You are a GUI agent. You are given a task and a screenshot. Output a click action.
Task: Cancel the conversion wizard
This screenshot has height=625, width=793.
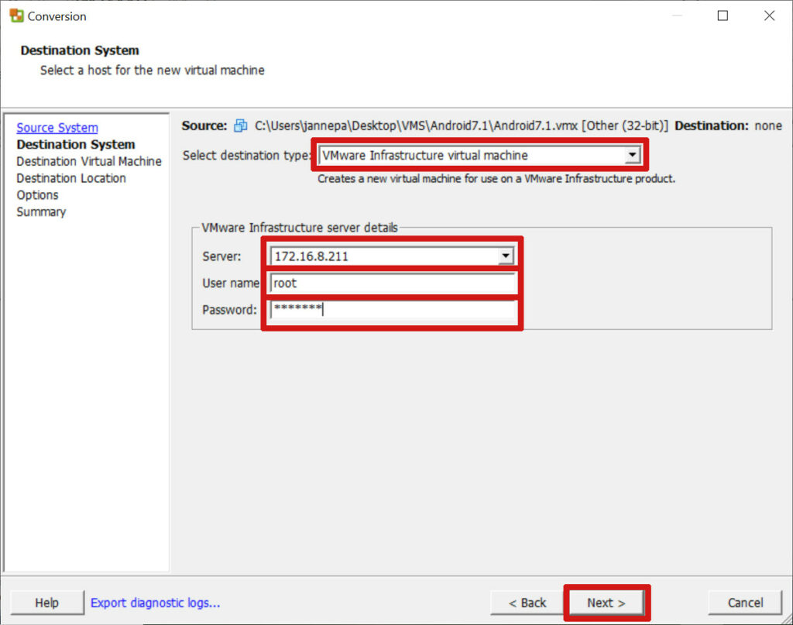746,603
